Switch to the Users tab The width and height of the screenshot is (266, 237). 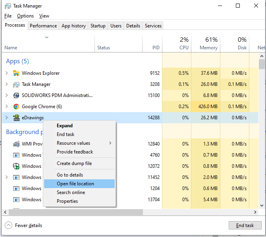(116, 26)
